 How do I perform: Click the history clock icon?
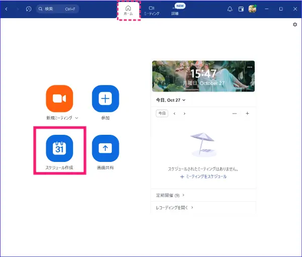[x=29, y=9]
